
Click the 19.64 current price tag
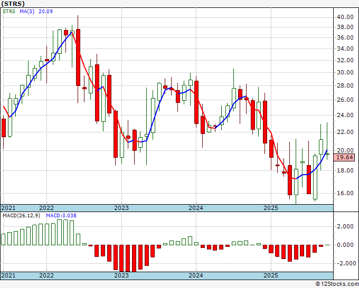click(345, 157)
